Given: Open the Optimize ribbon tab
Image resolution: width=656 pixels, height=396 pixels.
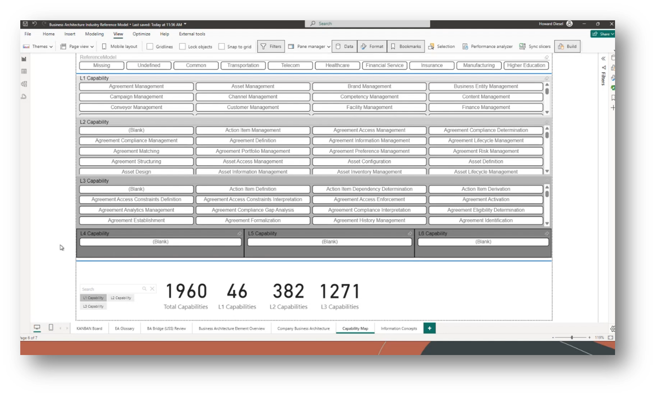Looking at the screenshot, I should point(141,34).
